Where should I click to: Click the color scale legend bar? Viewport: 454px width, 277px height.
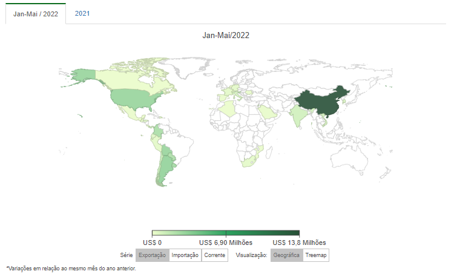pyautogui.click(x=226, y=233)
